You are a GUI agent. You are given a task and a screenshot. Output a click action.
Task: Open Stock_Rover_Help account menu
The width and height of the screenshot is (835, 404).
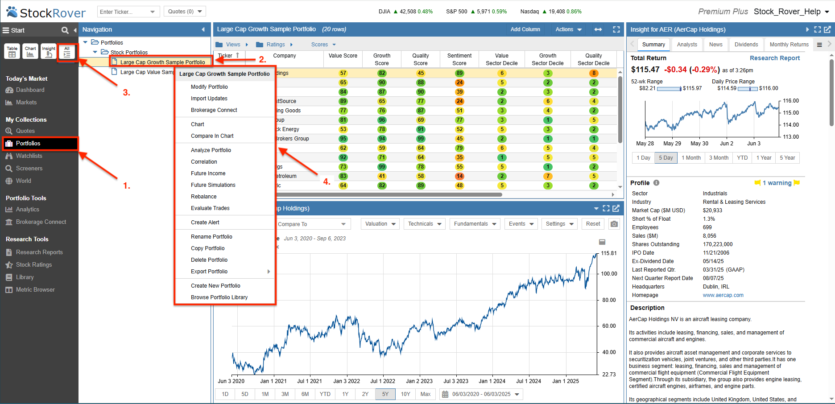pos(791,12)
